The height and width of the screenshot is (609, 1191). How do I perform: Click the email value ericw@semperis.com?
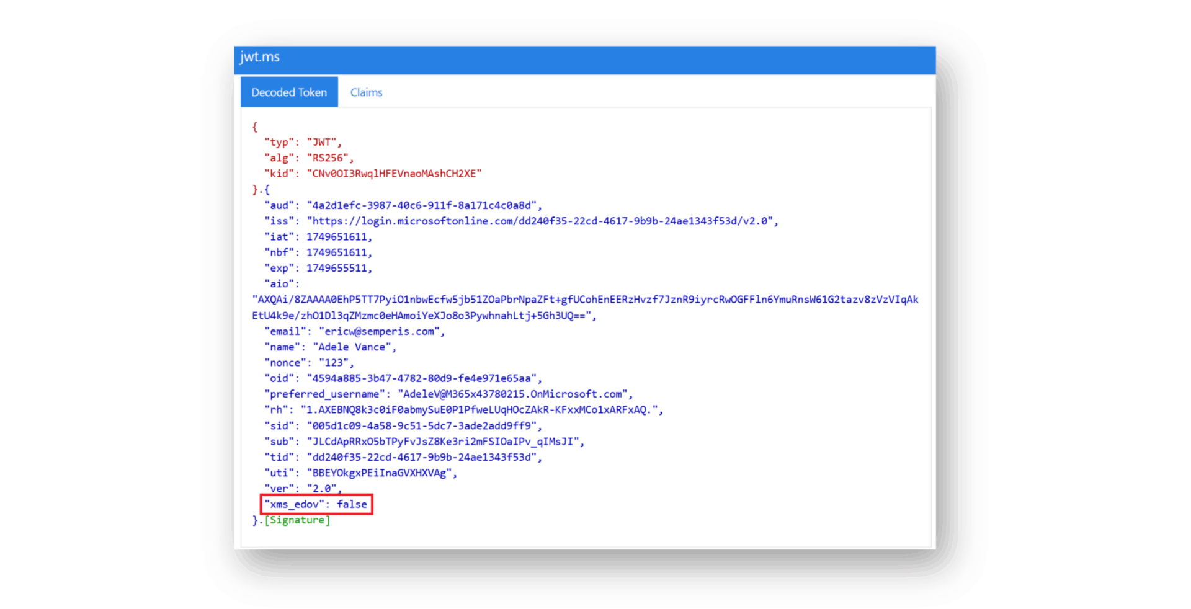(380, 332)
